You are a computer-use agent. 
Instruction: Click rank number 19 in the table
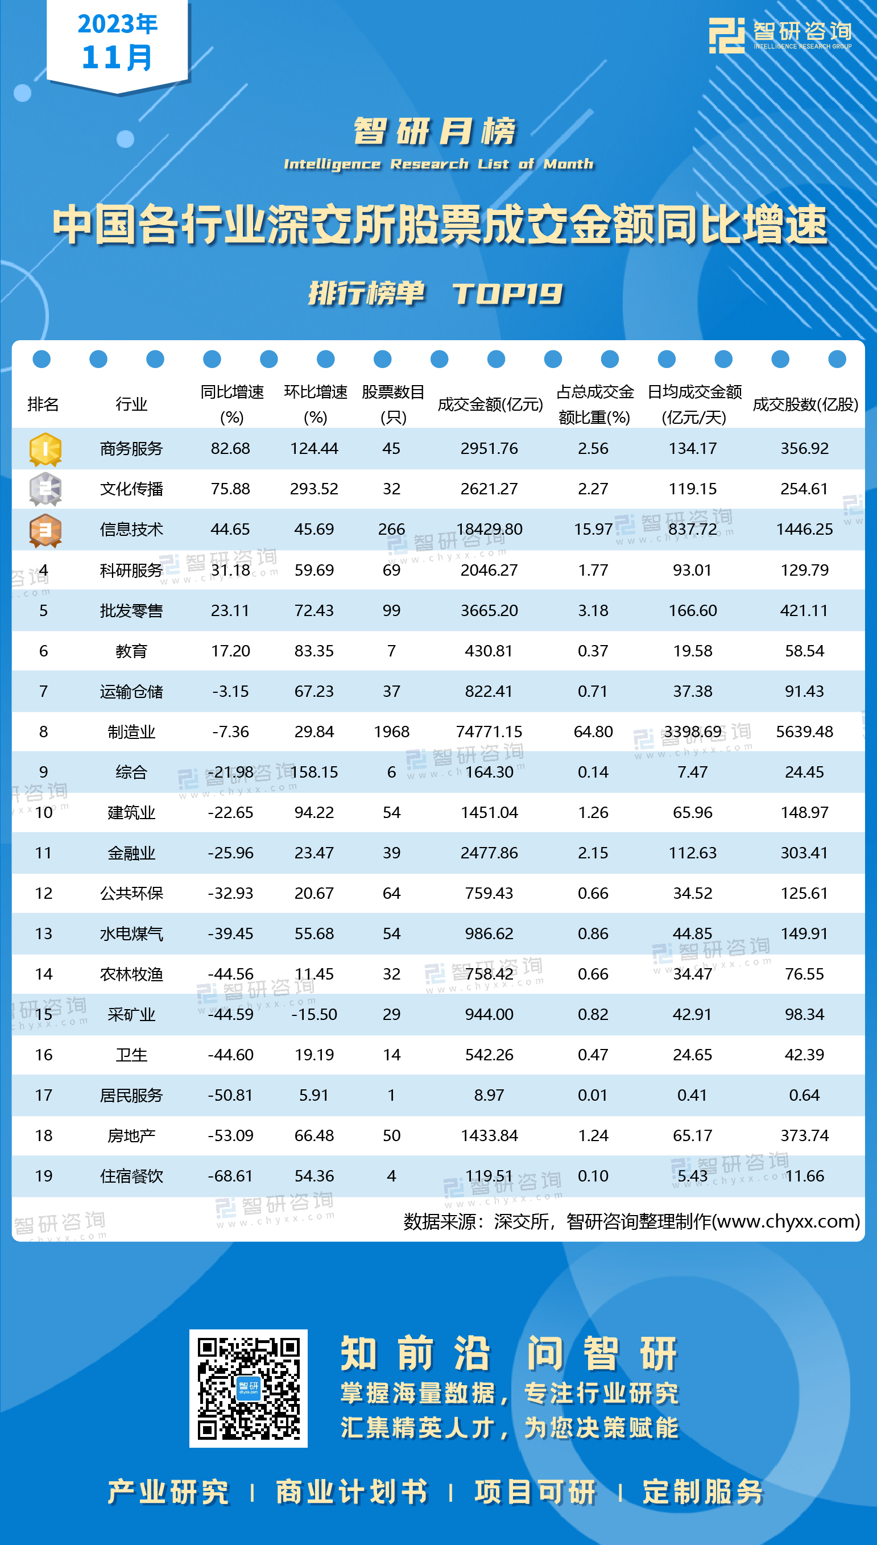point(44,1176)
